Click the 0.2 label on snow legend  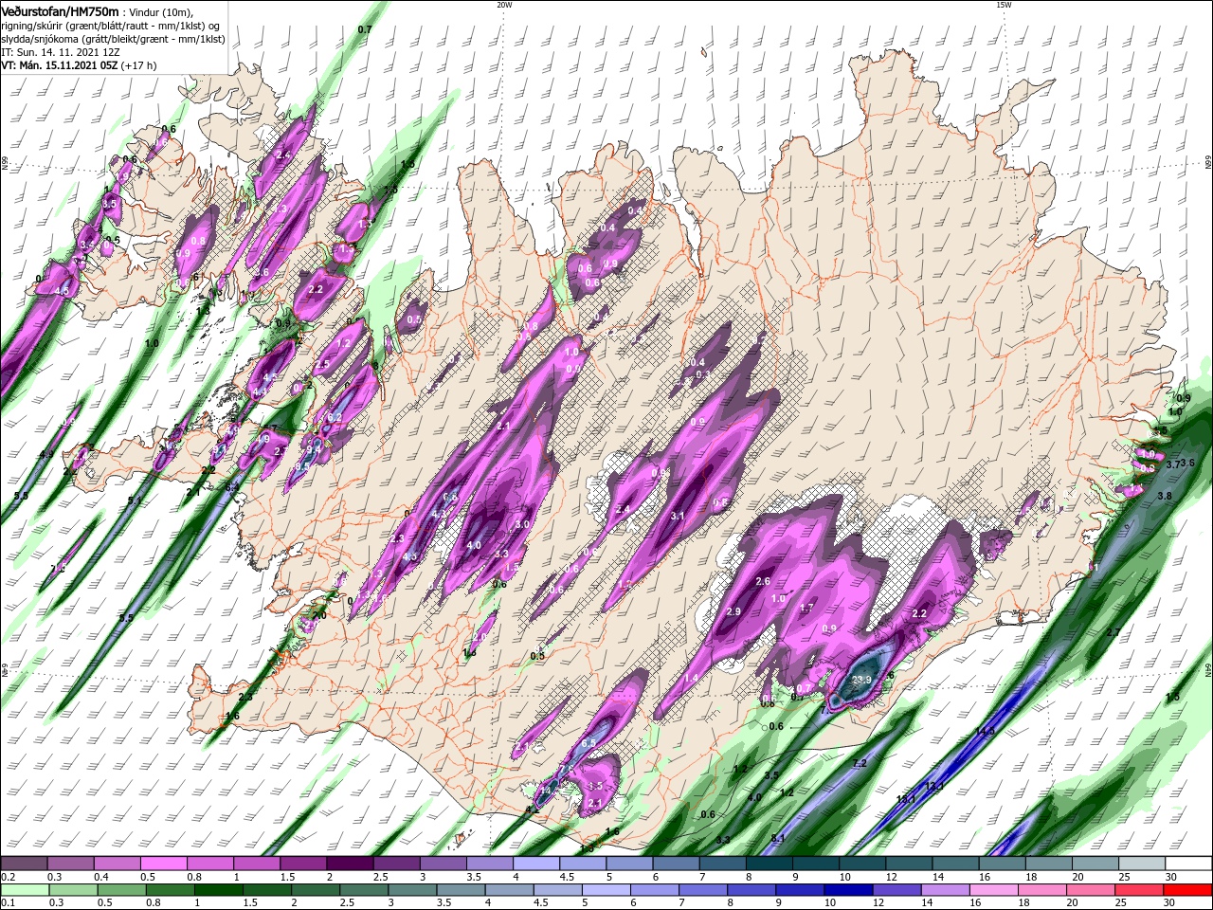tap(7, 877)
